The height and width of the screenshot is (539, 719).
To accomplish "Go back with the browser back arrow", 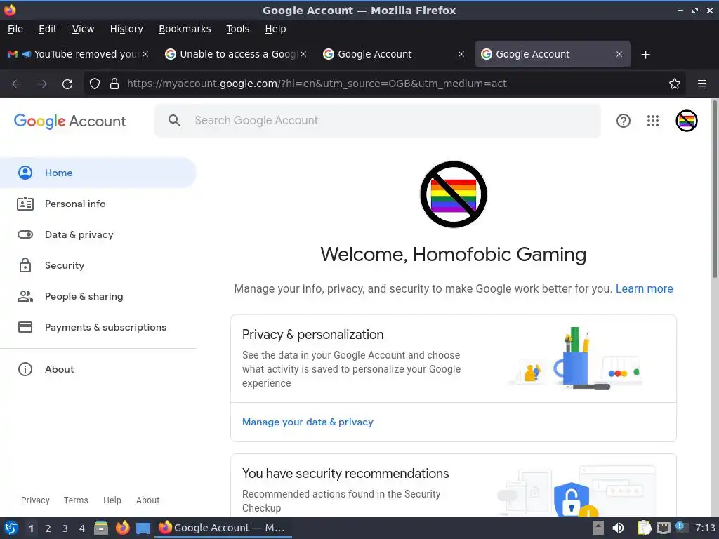I will point(17,84).
